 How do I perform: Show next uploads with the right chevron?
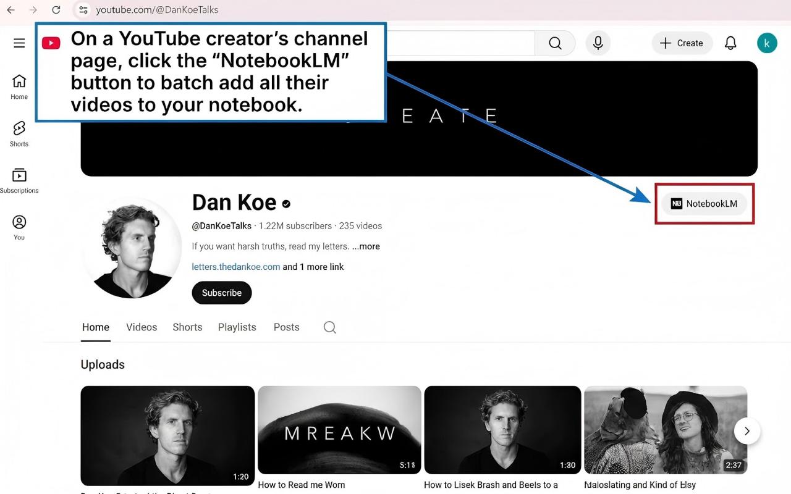click(747, 431)
